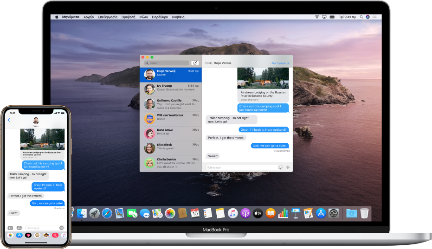
Task: Tap the camera icon on the iPhone
Action: click(10, 228)
